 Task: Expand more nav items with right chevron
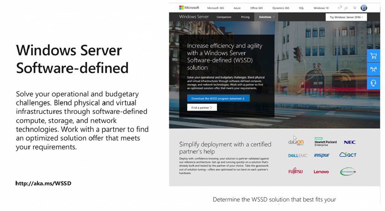(x=341, y=7)
